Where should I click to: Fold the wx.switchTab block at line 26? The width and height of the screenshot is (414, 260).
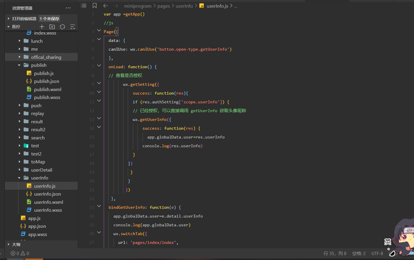click(x=99, y=232)
